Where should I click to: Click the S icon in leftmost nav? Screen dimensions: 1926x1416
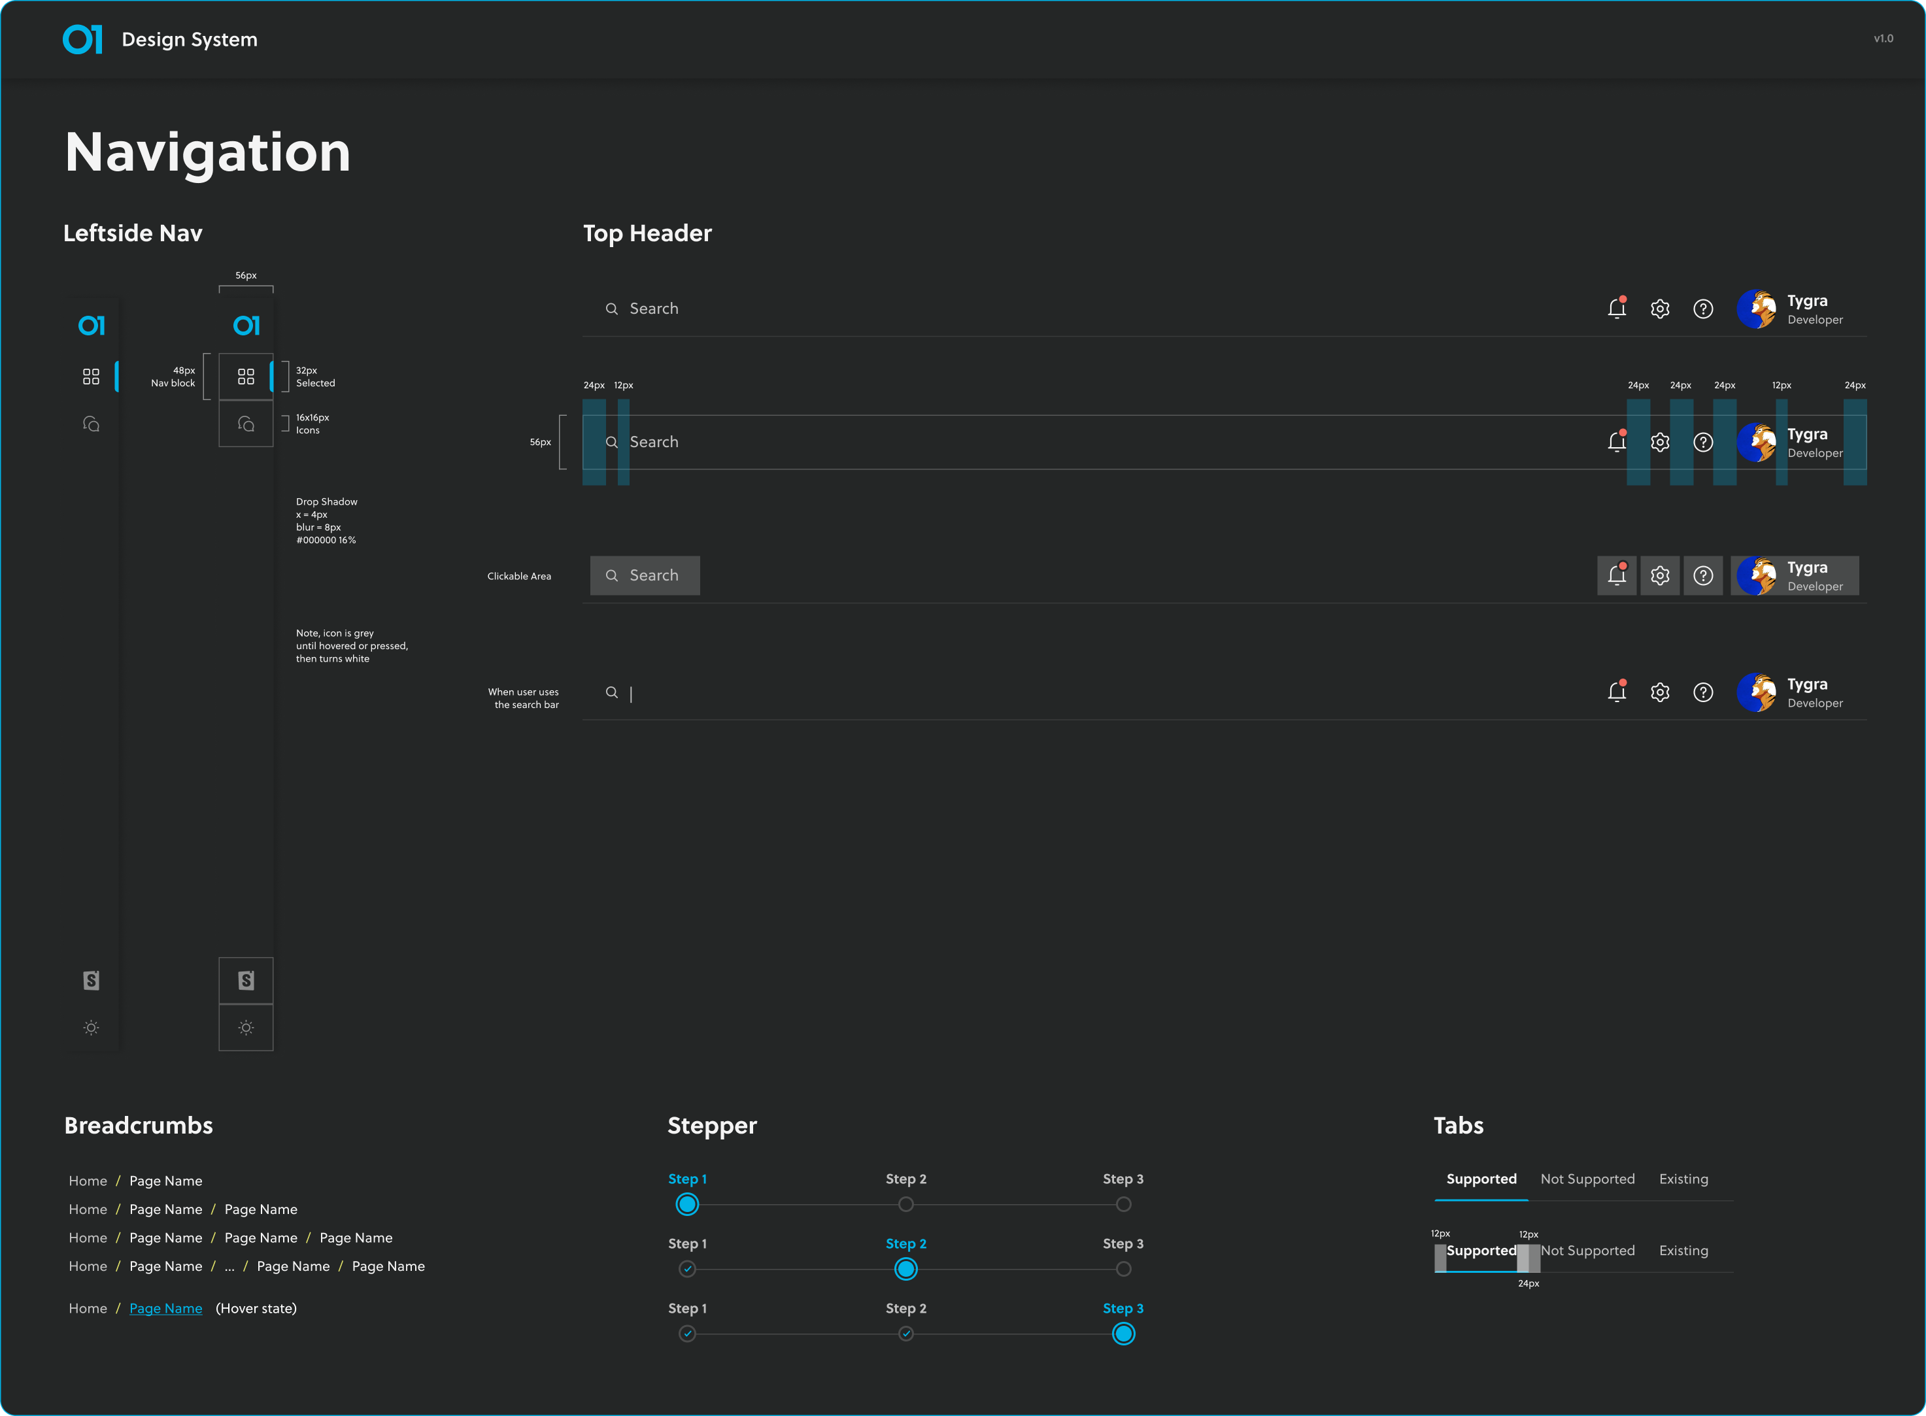click(x=91, y=980)
